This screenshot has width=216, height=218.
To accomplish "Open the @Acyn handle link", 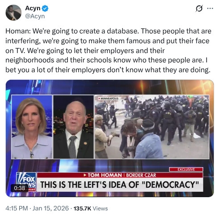I will [35, 16].
